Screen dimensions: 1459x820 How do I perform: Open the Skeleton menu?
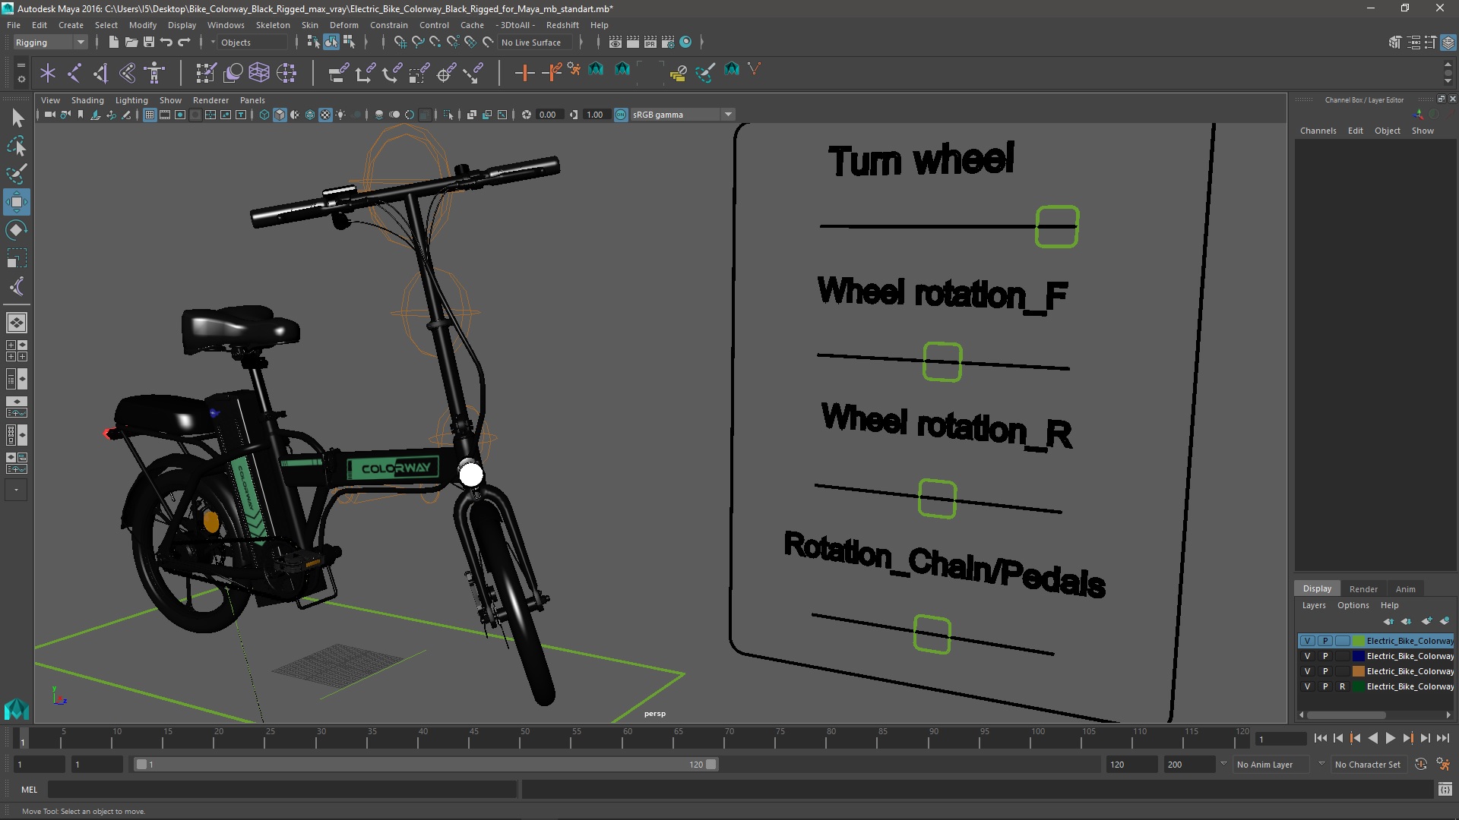[x=273, y=25]
